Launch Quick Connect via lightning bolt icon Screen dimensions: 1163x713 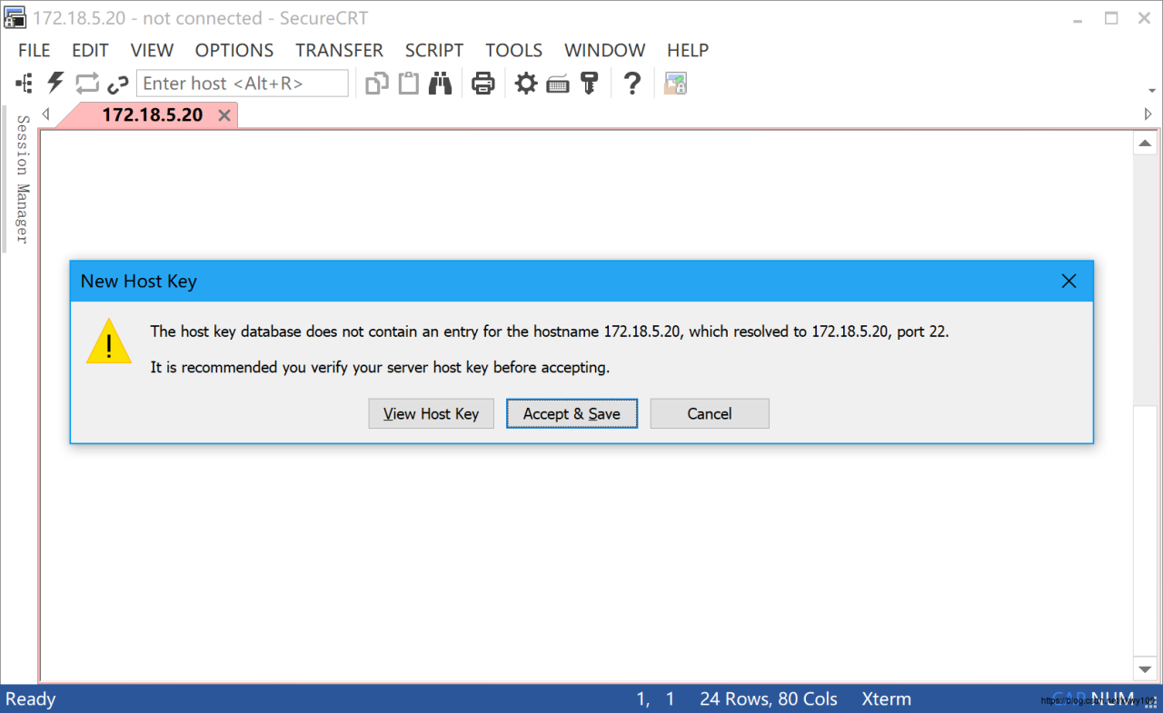click(55, 83)
